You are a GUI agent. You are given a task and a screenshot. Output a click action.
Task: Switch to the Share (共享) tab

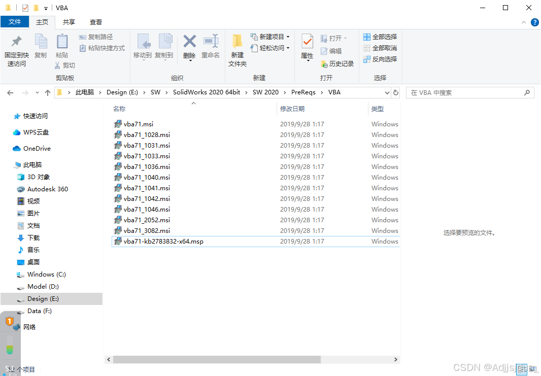69,22
